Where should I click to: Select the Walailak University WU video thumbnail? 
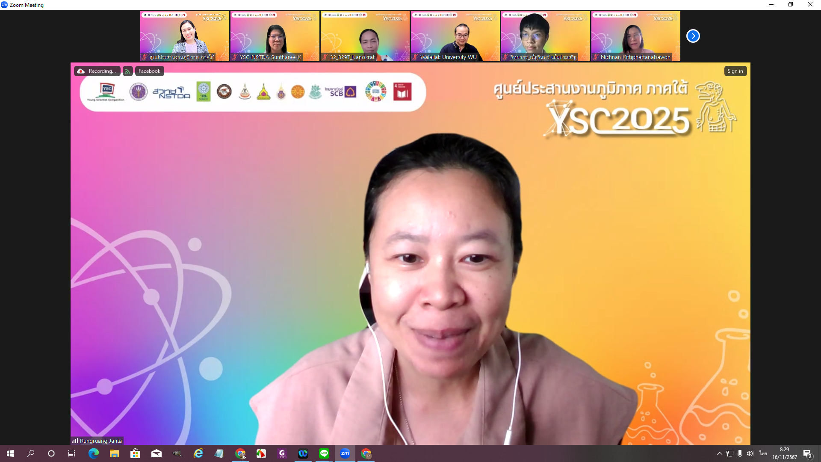click(455, 36)
